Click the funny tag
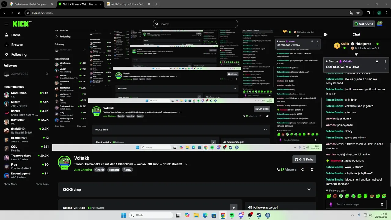391x220 pixels. coord(127,170)
